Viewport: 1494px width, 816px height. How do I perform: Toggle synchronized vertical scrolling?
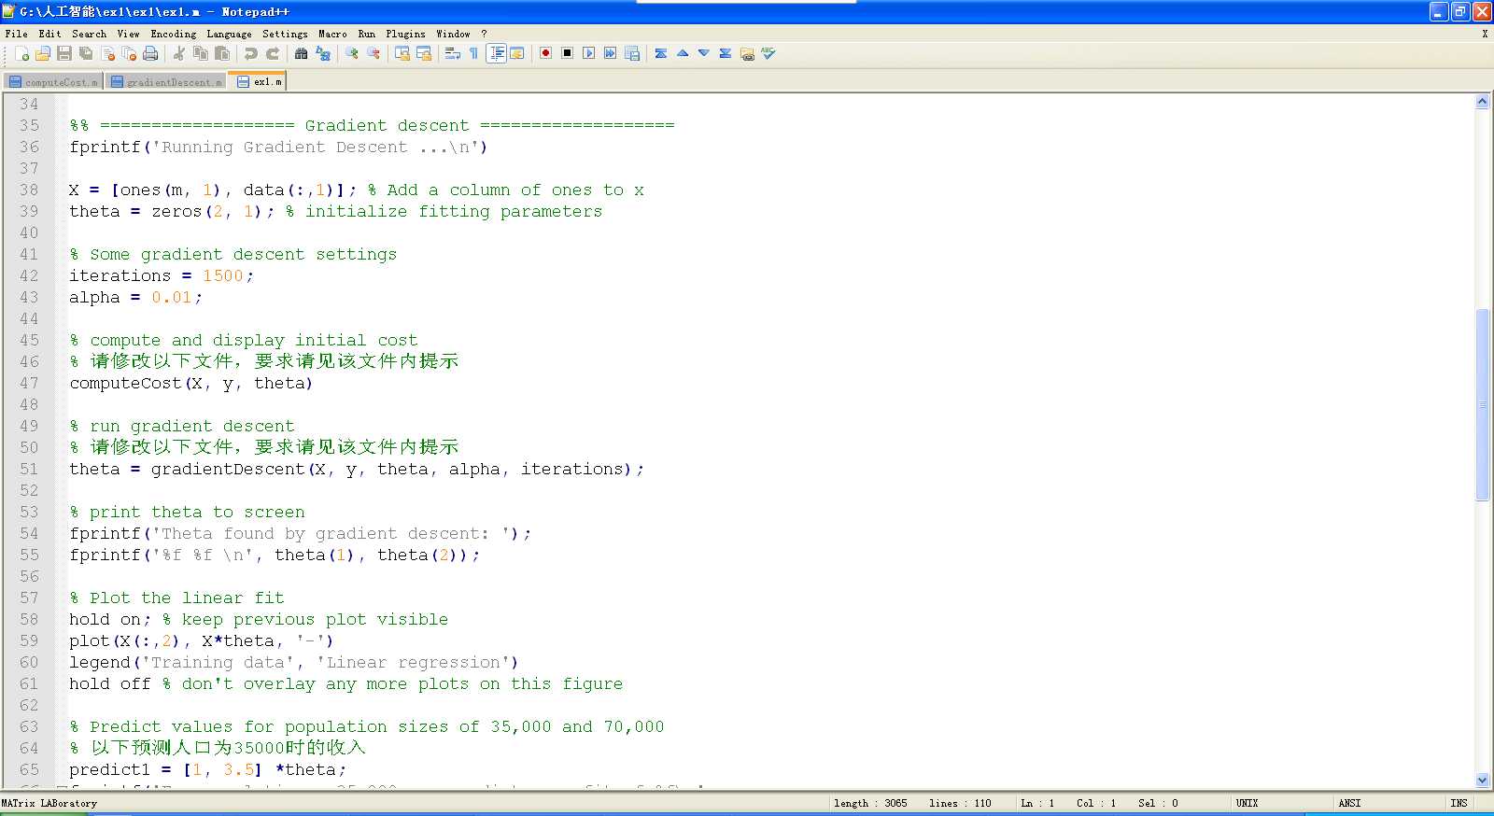coord(402,53)
